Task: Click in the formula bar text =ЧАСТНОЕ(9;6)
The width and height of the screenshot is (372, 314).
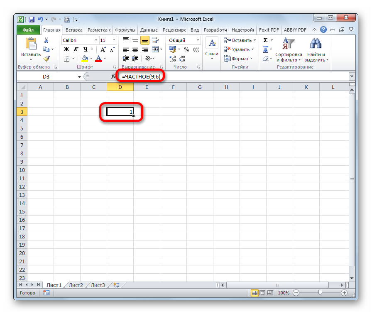Action: click(x=141, y=77)
